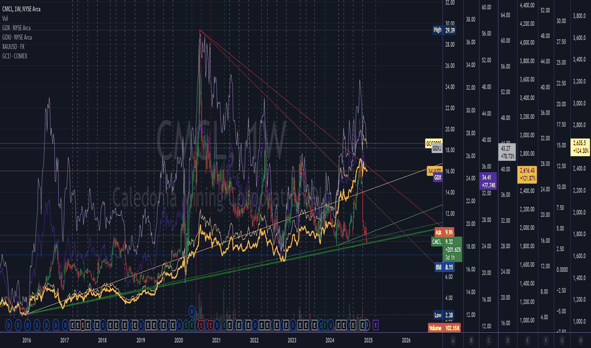Viewport: 591px width, 348px height.
Task: Click the 0.0000 price scale value
Action: click(x=562, y=270)
